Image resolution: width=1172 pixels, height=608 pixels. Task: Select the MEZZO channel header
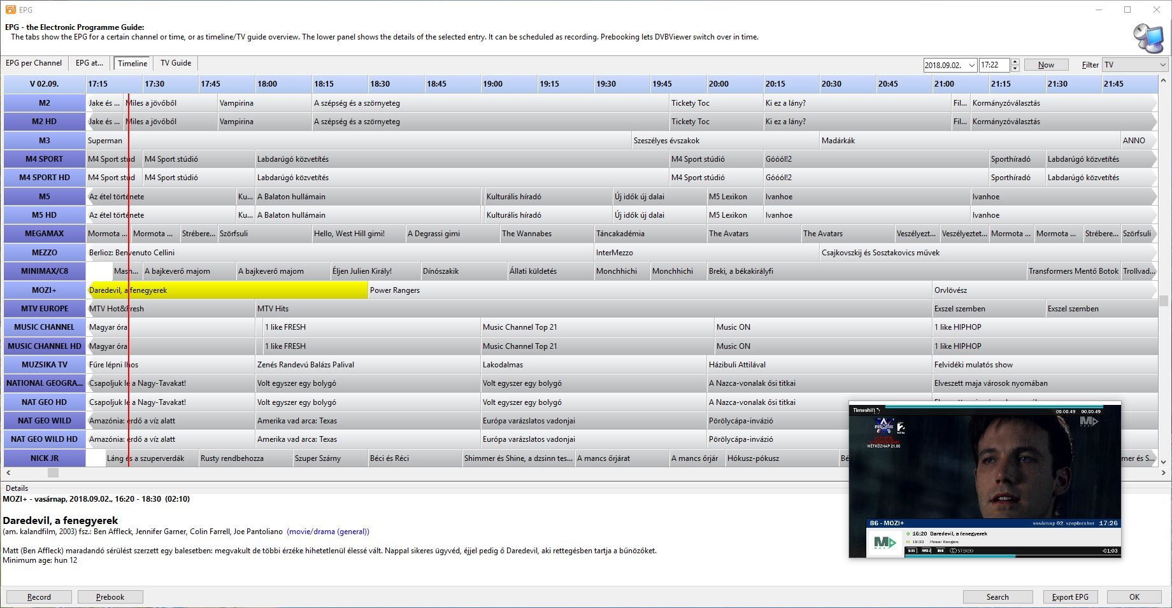click(x=45, y=253)
